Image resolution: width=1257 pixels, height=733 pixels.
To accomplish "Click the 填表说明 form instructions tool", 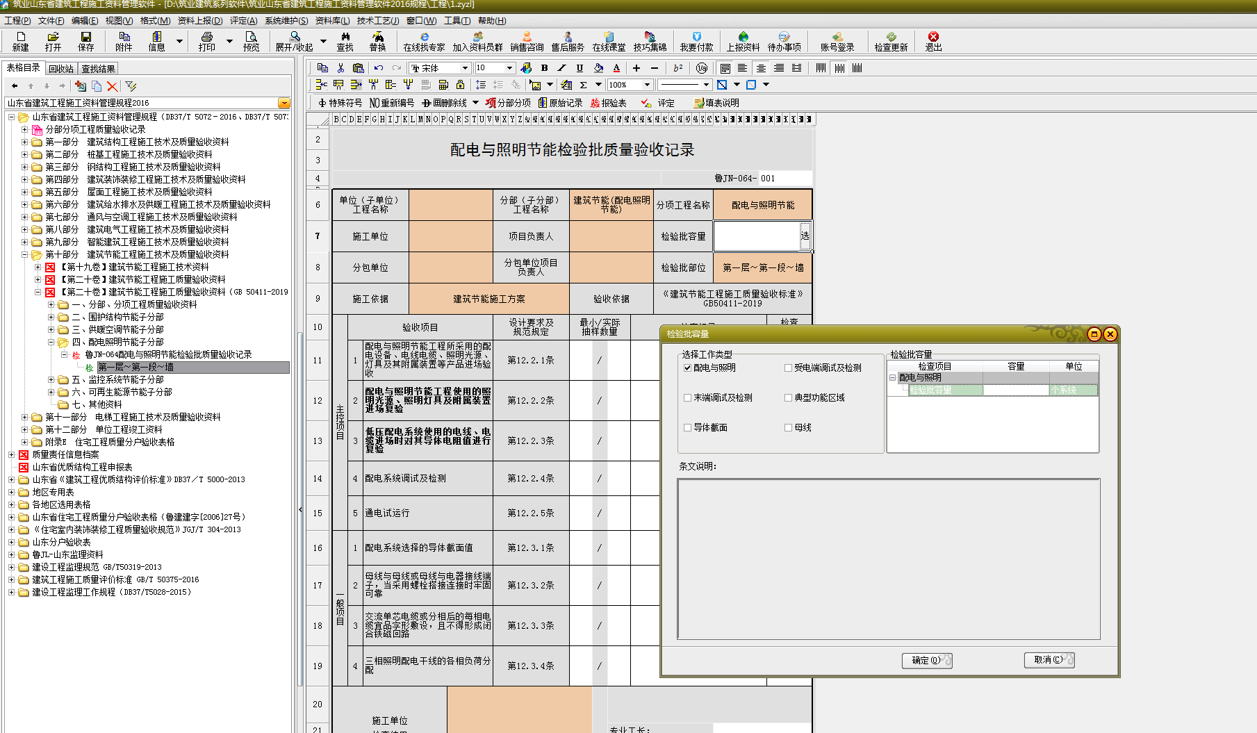I will 716,103.
